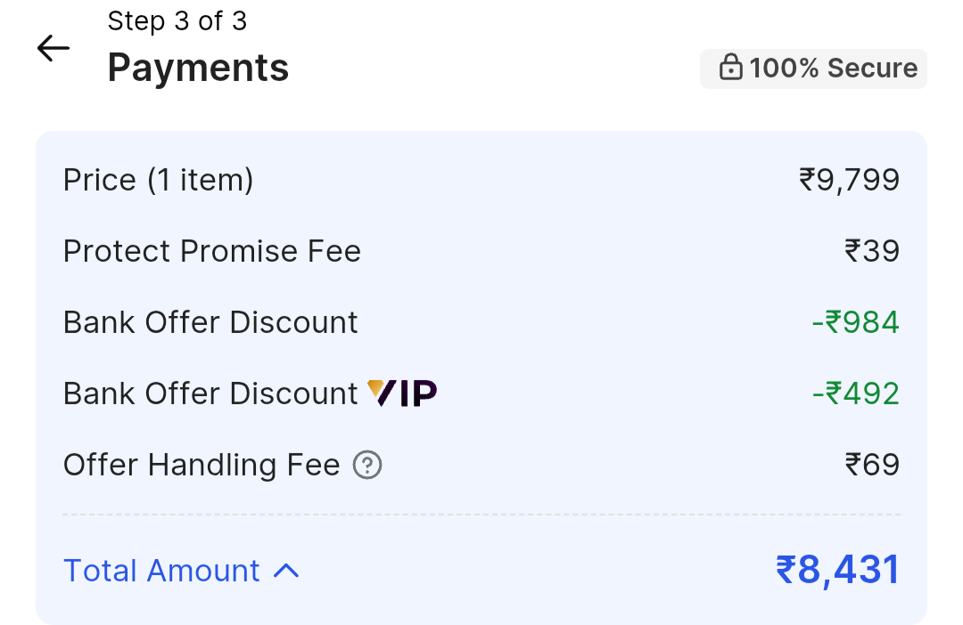This screenshot has height=625, width=963.
Task: Tap the padlock secure icon
Action: [x=731, y=68]
